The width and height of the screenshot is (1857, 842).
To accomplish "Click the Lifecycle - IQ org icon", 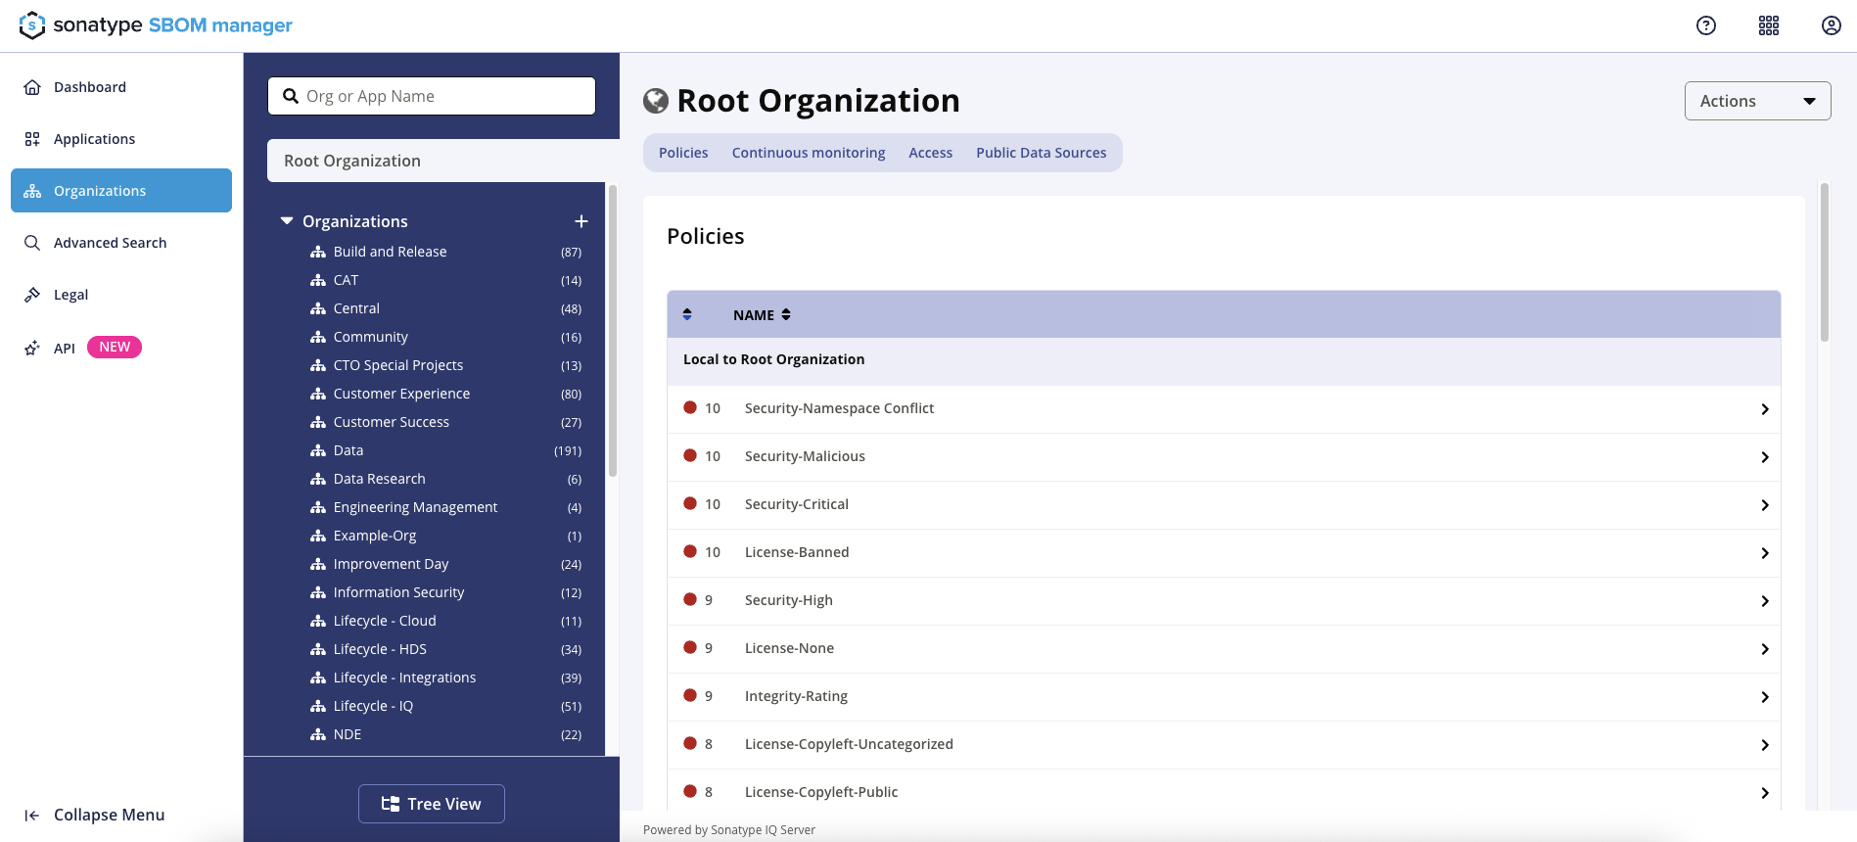I will tap(318, 706).
